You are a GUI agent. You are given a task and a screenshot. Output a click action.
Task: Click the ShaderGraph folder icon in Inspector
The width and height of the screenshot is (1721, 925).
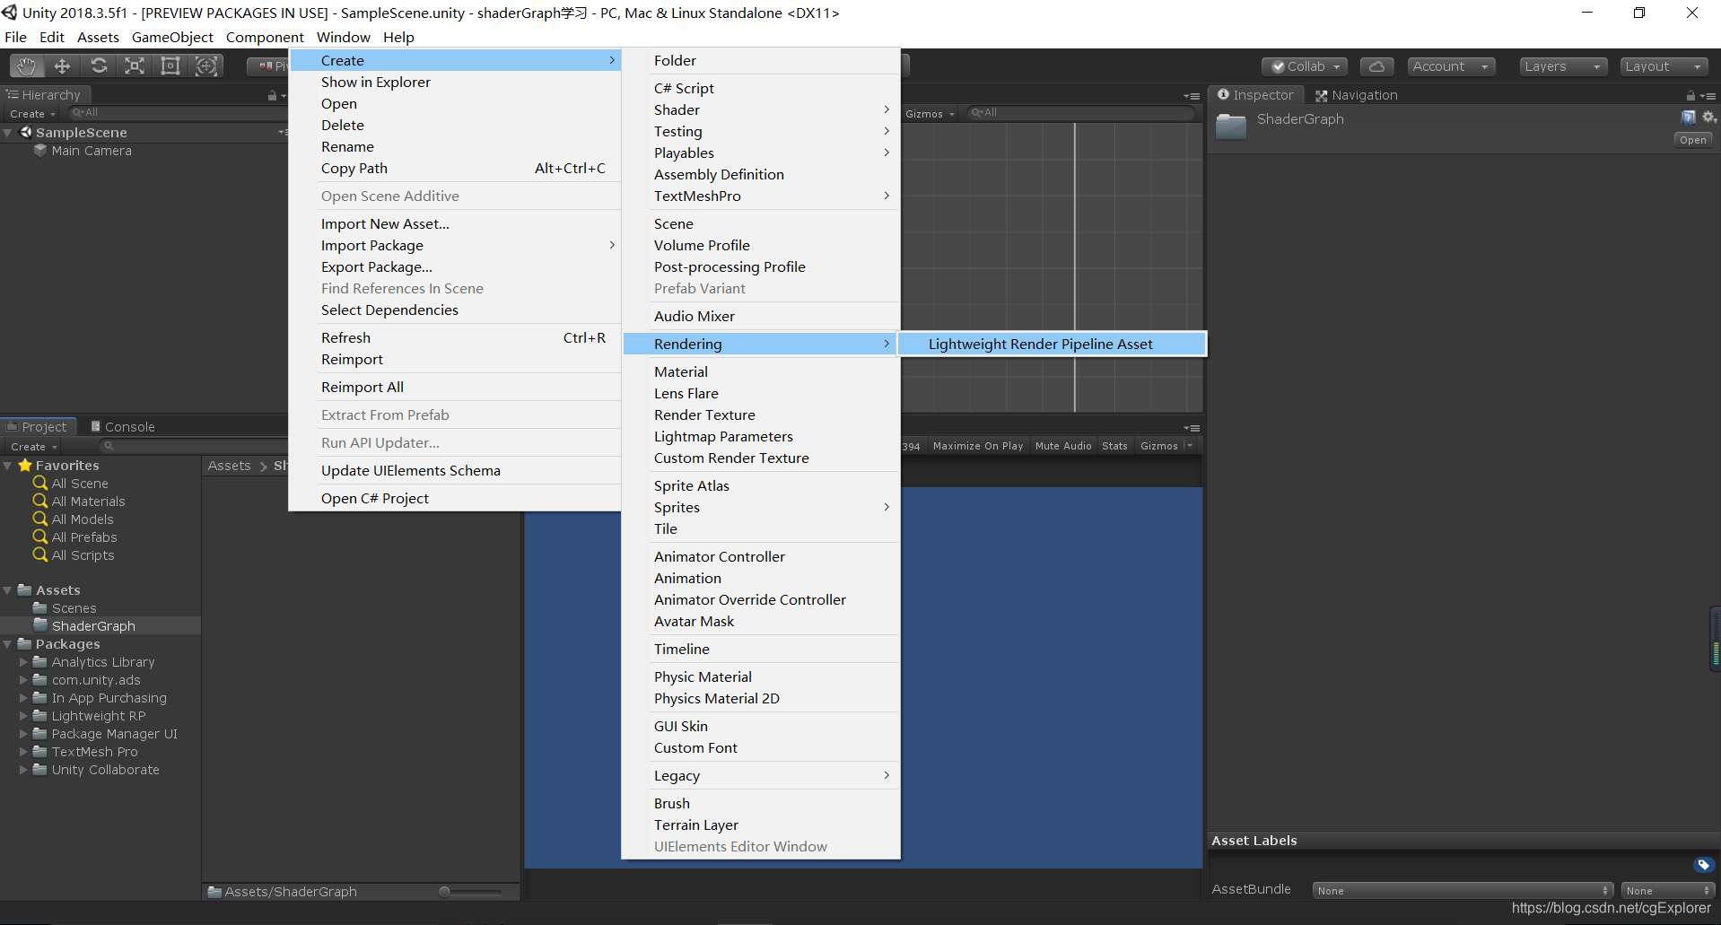click(1231, 127)
